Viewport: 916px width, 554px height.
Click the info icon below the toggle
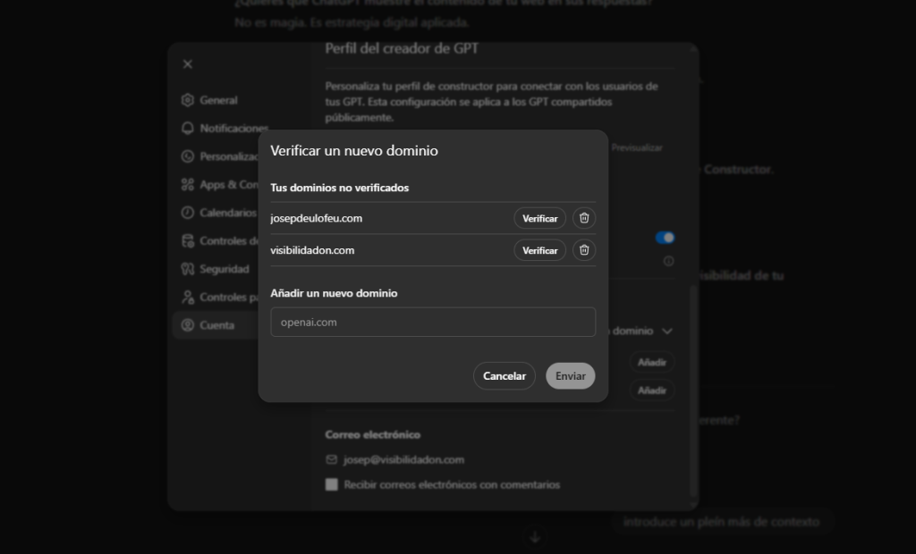point(668,262)
